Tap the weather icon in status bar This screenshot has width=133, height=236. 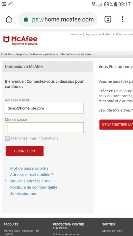(x=11, y=4)
